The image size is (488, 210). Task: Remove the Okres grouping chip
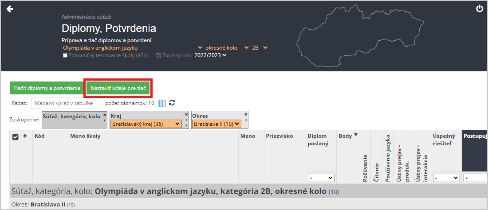(x=245, y=114)
